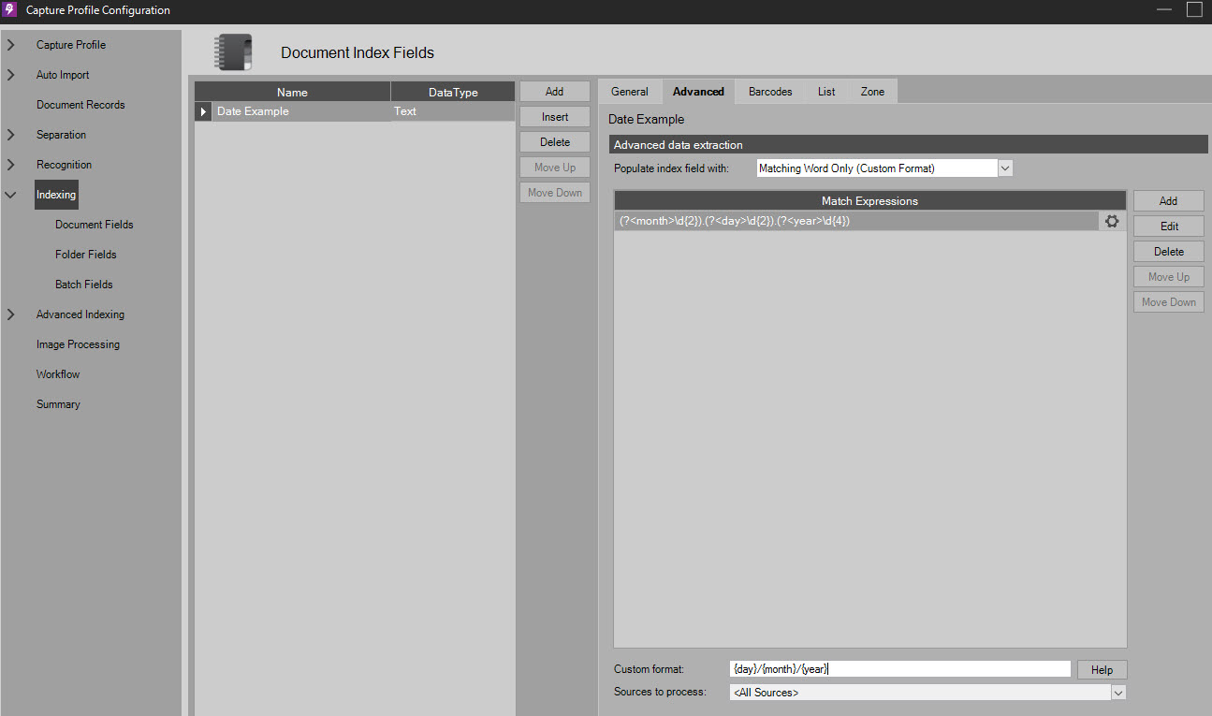Select Folder Fields in the sidebar
1212x716 pixels.
point(85,255)
